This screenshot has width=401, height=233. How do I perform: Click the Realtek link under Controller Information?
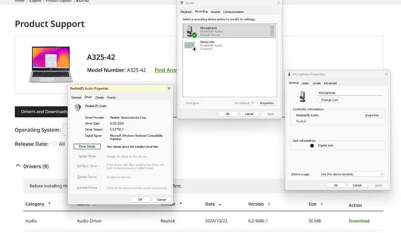(301, 121)
